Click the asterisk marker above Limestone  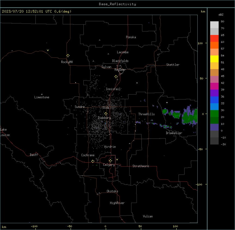tap(42, 94)
